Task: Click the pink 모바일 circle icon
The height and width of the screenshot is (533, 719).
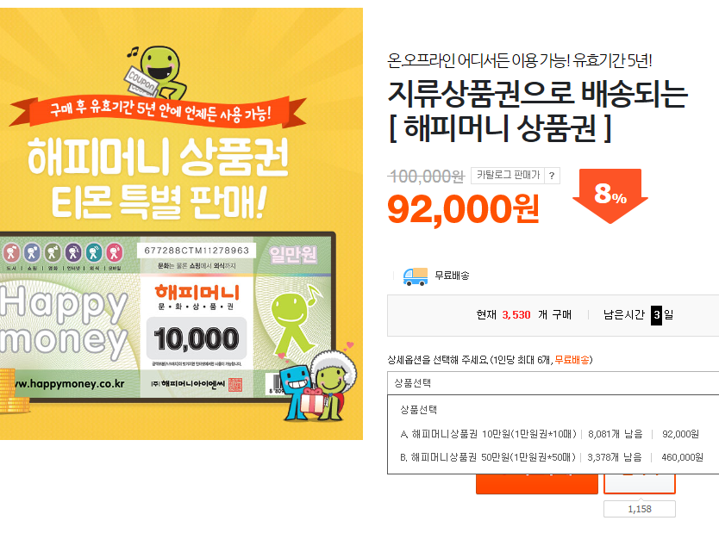Action: [x=115, y=252]
